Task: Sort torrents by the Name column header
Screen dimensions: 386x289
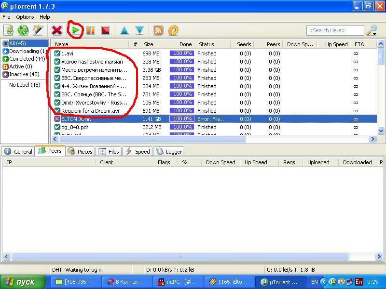Action: point(90,44)
